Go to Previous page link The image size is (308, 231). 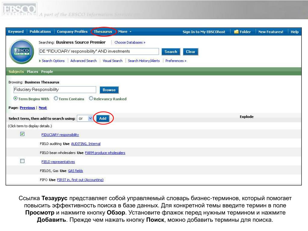click(27, 108)
